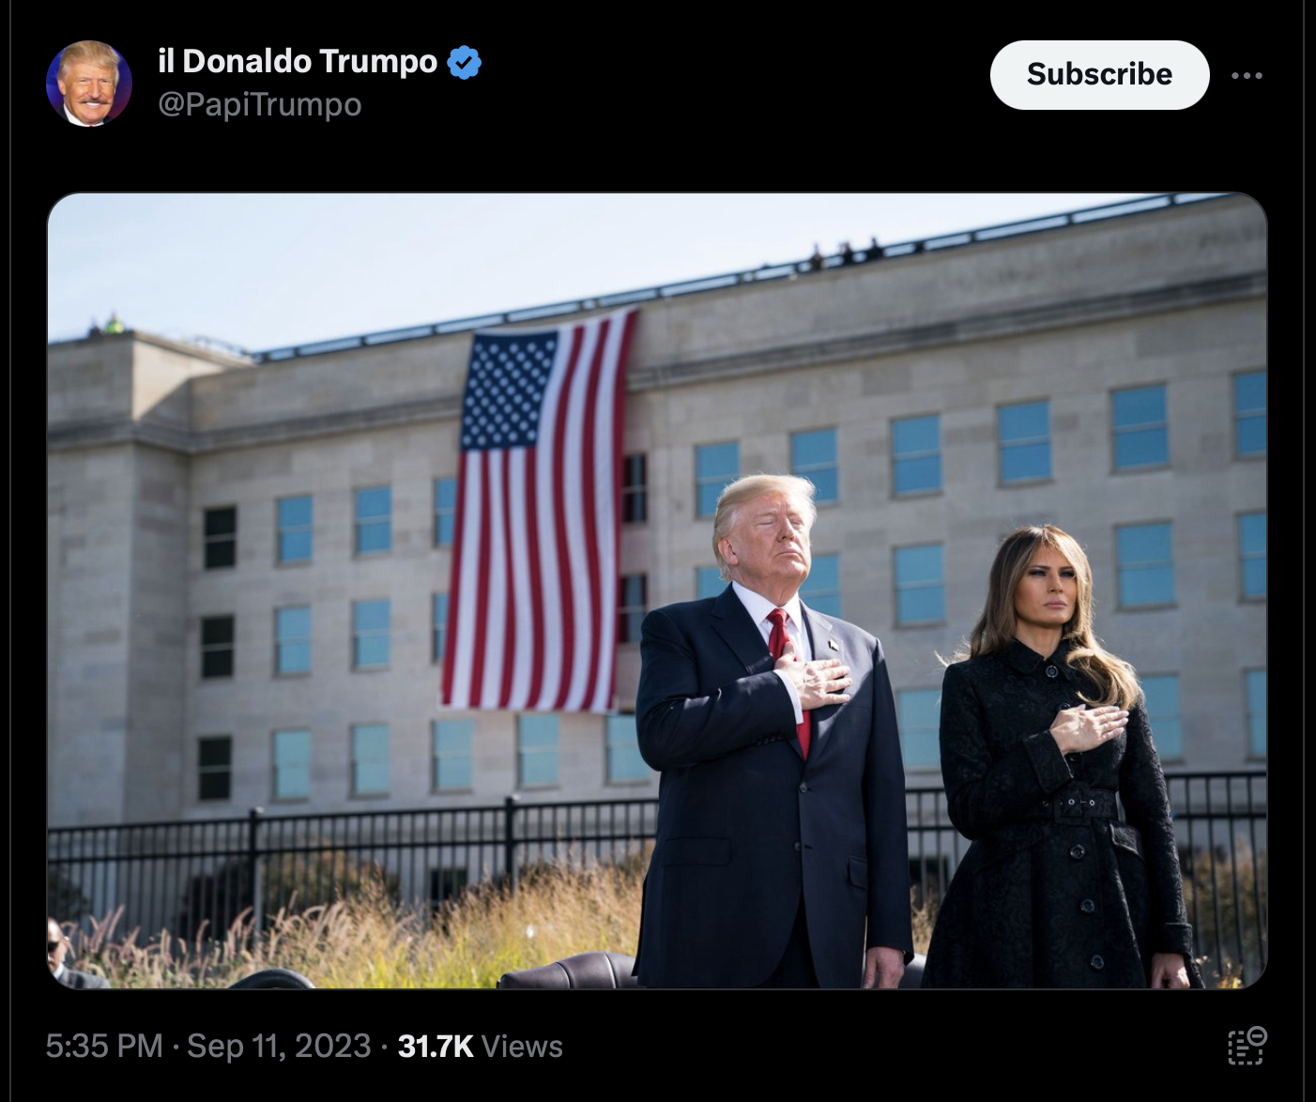The image size is (1316, 1102).
Task: Click the Sep 11, 2023 date
Action: point(279,1046)
